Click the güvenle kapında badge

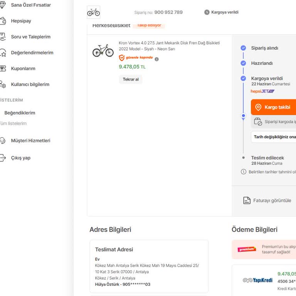pyautogui.click(x=136, y=57)
